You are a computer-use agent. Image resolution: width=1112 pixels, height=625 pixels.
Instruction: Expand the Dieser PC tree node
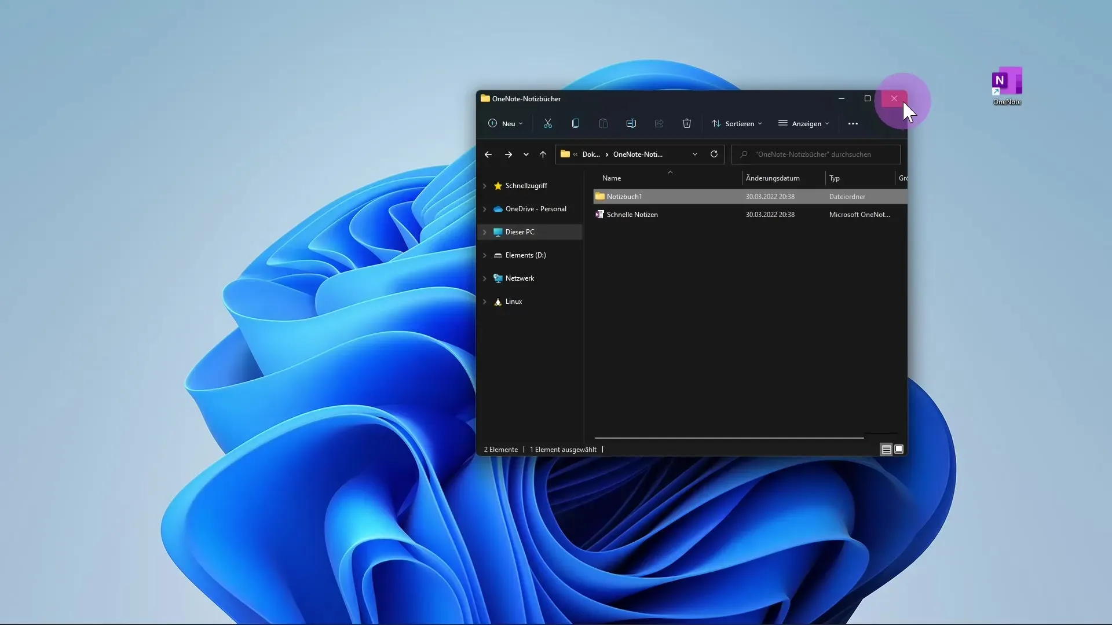tap(485, 232)
